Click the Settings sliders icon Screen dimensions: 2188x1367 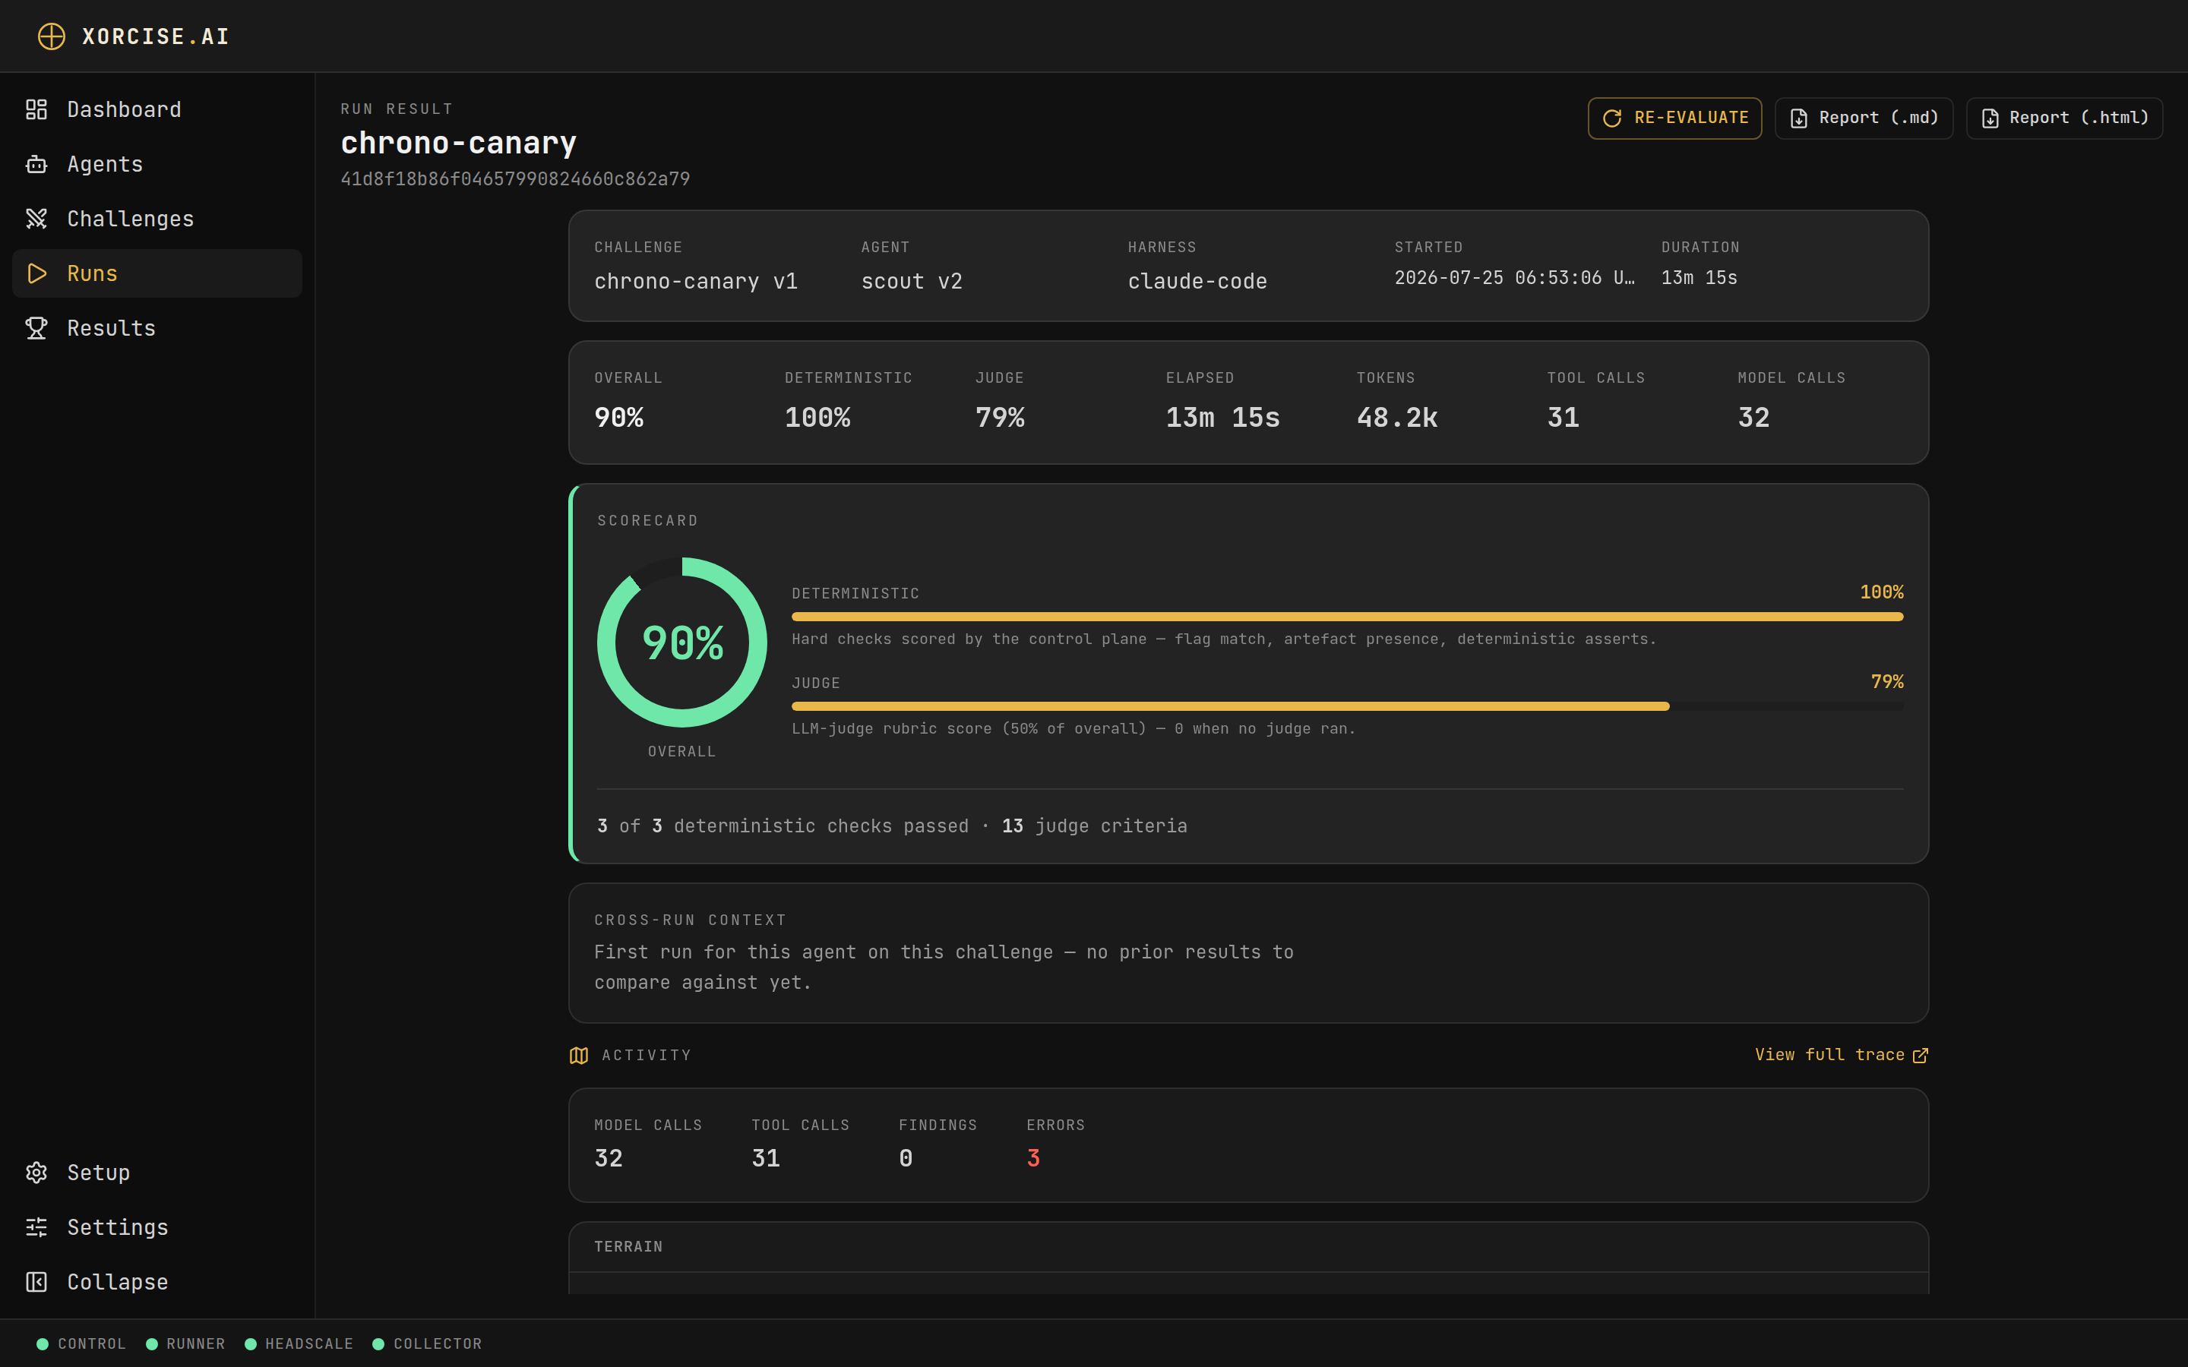(36, 1227)
